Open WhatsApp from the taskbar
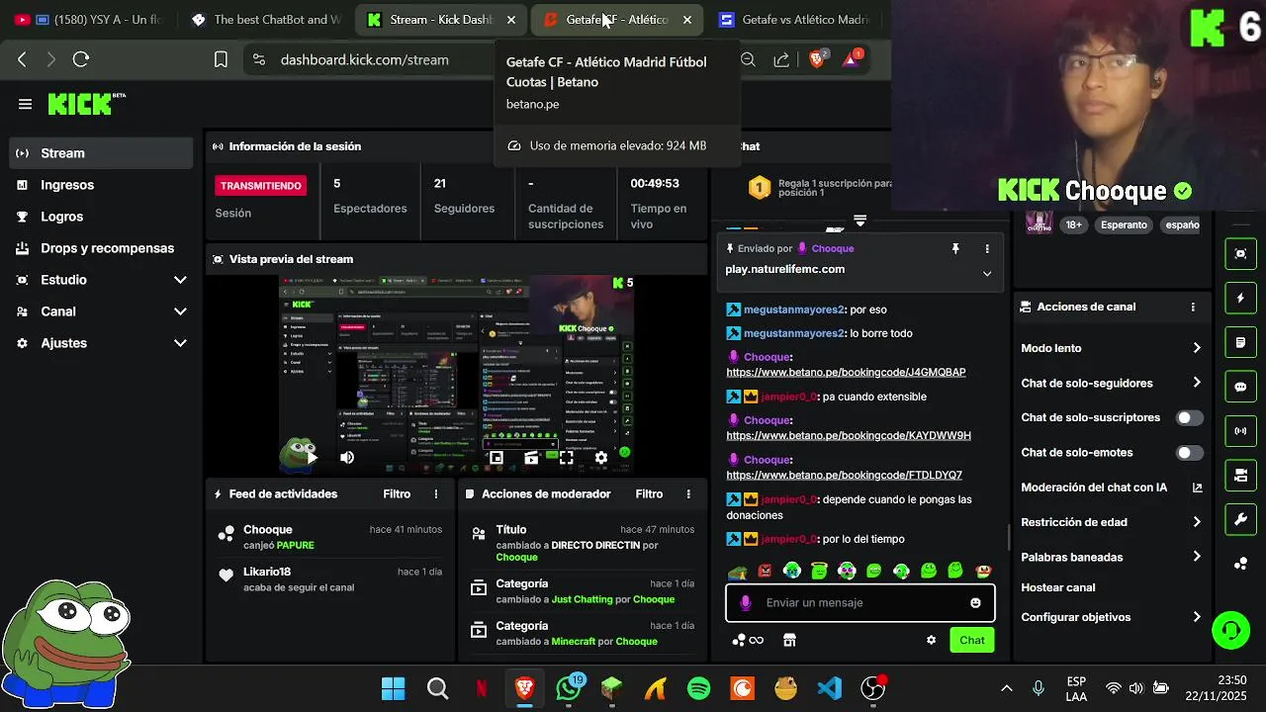 click(x=569, y=687)
